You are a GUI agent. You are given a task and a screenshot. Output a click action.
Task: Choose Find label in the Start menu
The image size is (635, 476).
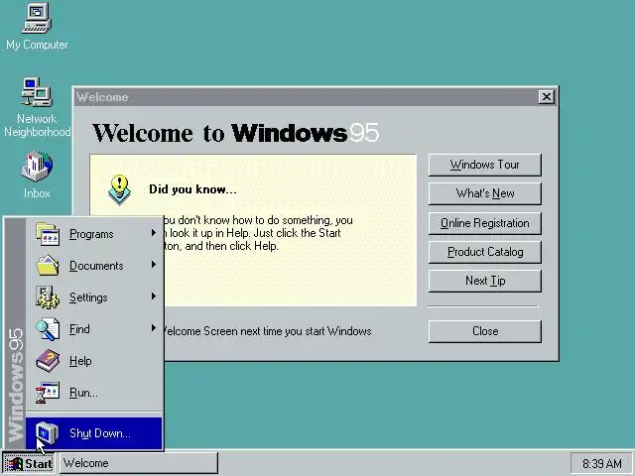tap(79, 329)
